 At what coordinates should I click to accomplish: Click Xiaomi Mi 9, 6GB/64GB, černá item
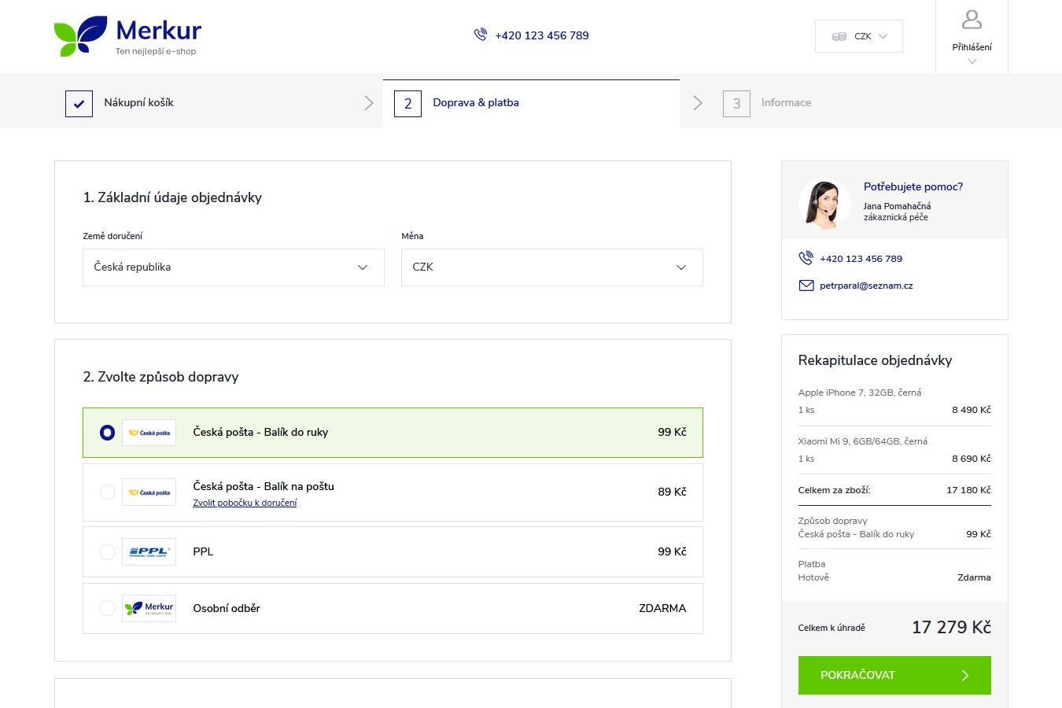863,441
